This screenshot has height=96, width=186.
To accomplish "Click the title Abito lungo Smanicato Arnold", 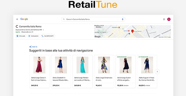I will pos(104,79).
